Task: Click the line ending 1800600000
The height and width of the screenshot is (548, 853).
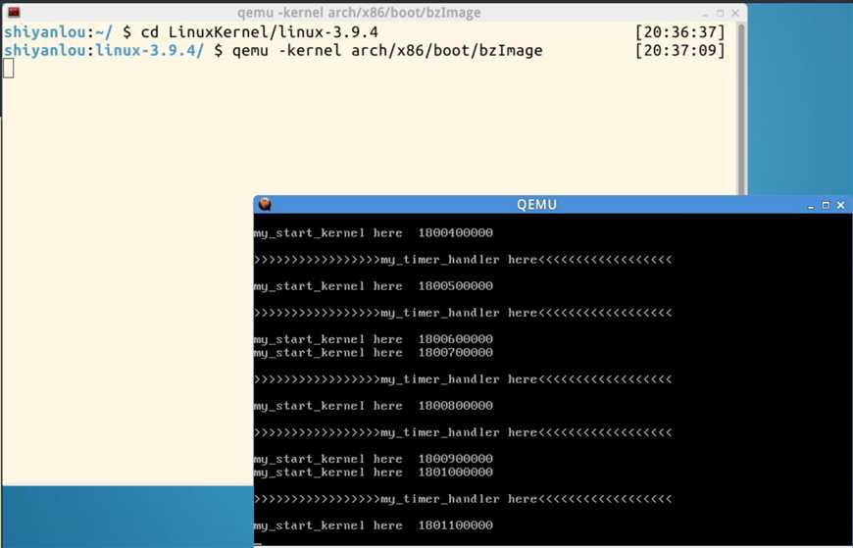Action: coord(374,339)
